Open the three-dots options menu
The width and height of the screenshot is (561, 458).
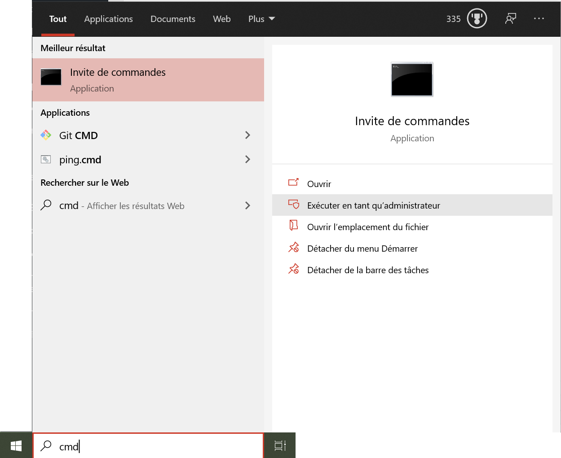(539, 19)
